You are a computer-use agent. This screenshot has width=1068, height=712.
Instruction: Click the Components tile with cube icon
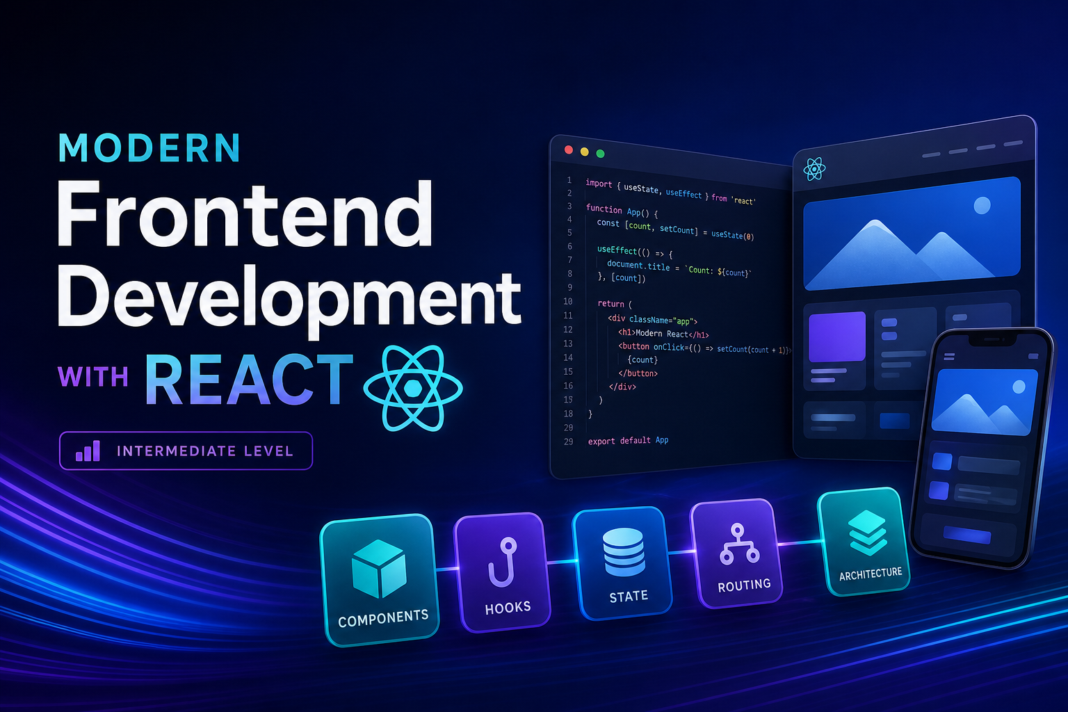coord(380,580)
